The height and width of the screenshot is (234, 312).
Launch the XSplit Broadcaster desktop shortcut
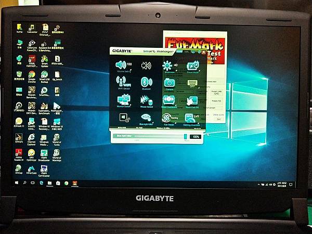click(x=44, y=155)
